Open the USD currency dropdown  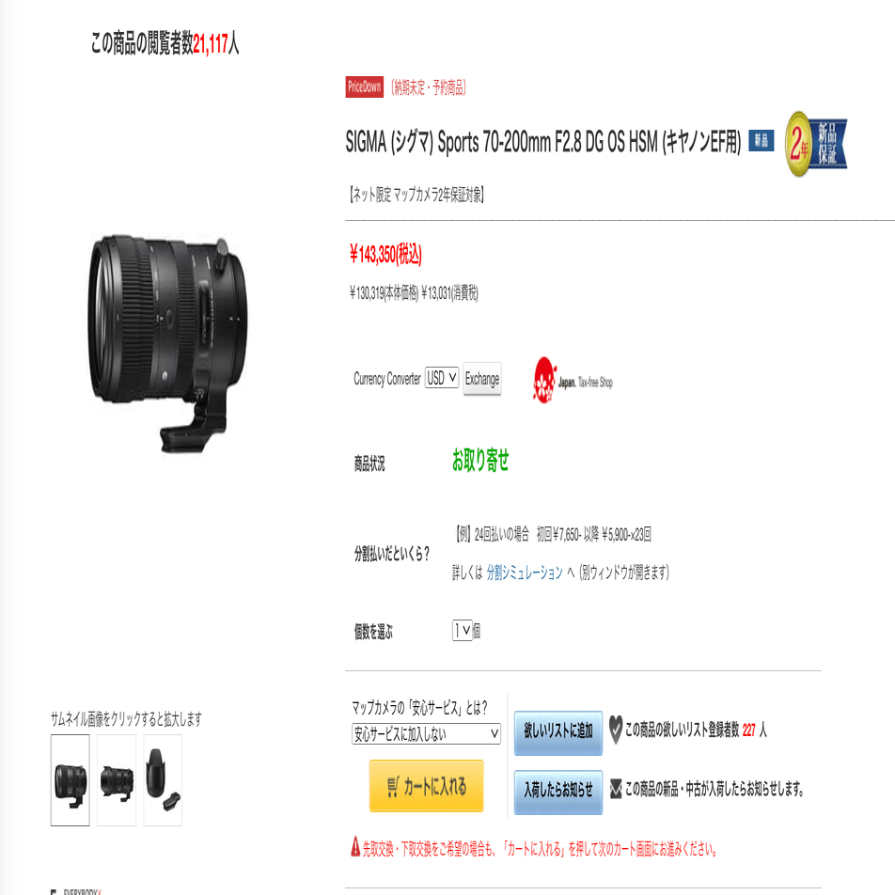(441, 378)
